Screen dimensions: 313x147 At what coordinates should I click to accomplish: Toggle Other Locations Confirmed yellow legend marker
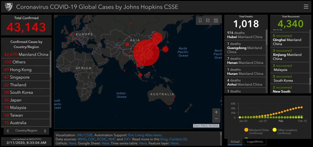point(274,130)
